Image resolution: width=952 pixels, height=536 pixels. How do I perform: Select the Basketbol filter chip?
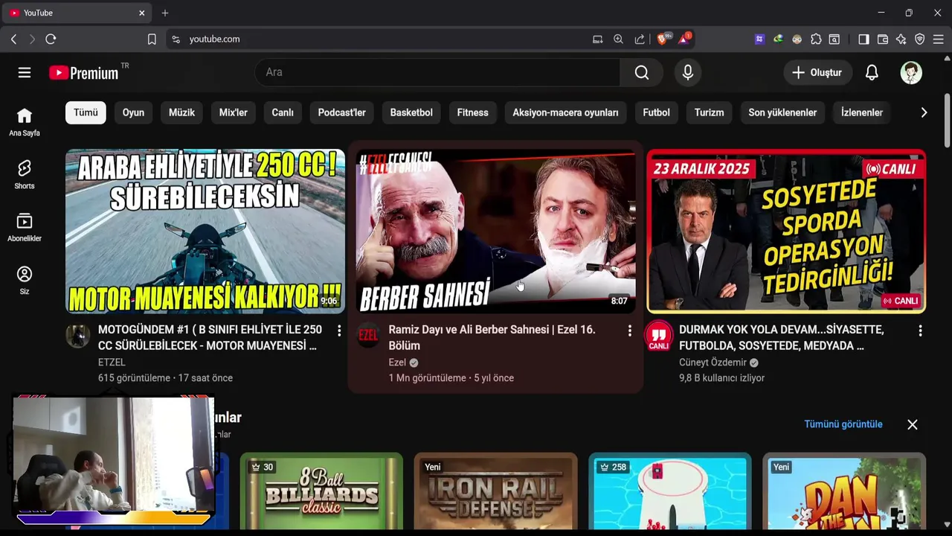click(411, 112)
